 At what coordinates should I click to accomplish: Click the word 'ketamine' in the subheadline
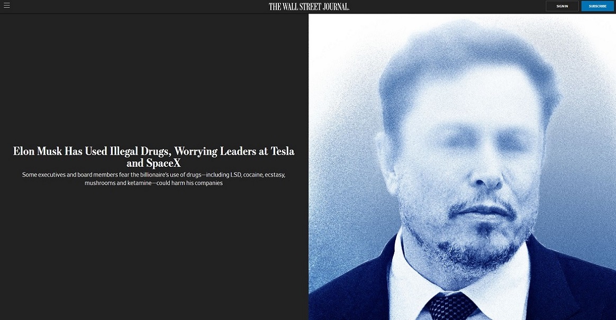[139, 183]
